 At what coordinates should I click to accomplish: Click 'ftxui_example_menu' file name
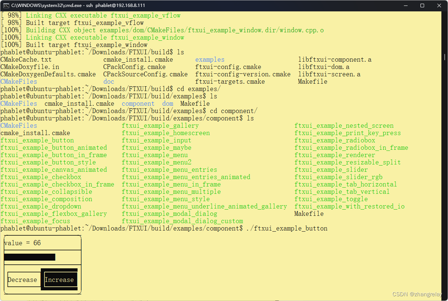tap(155, 155)
